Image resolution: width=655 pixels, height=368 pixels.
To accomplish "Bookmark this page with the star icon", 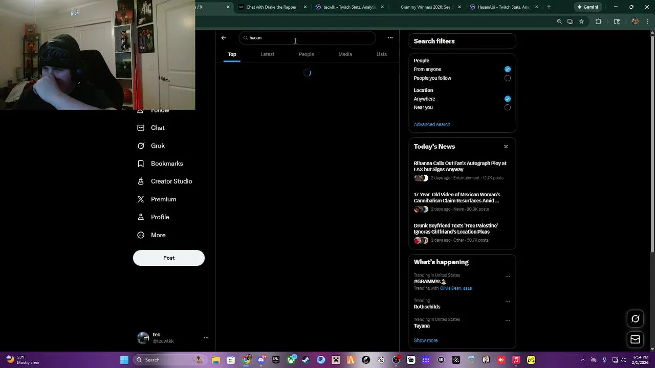I will [581, 21].
